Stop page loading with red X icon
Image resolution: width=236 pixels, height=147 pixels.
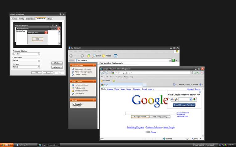coord(202,73)
